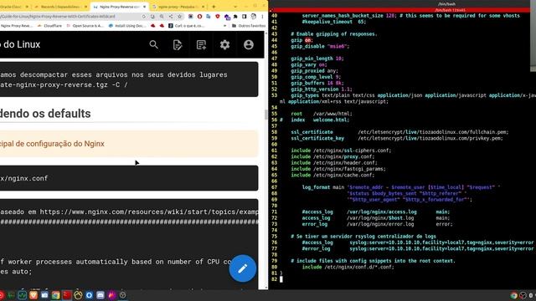Click terminal title bar '/bin/bash'

[446, 4]
